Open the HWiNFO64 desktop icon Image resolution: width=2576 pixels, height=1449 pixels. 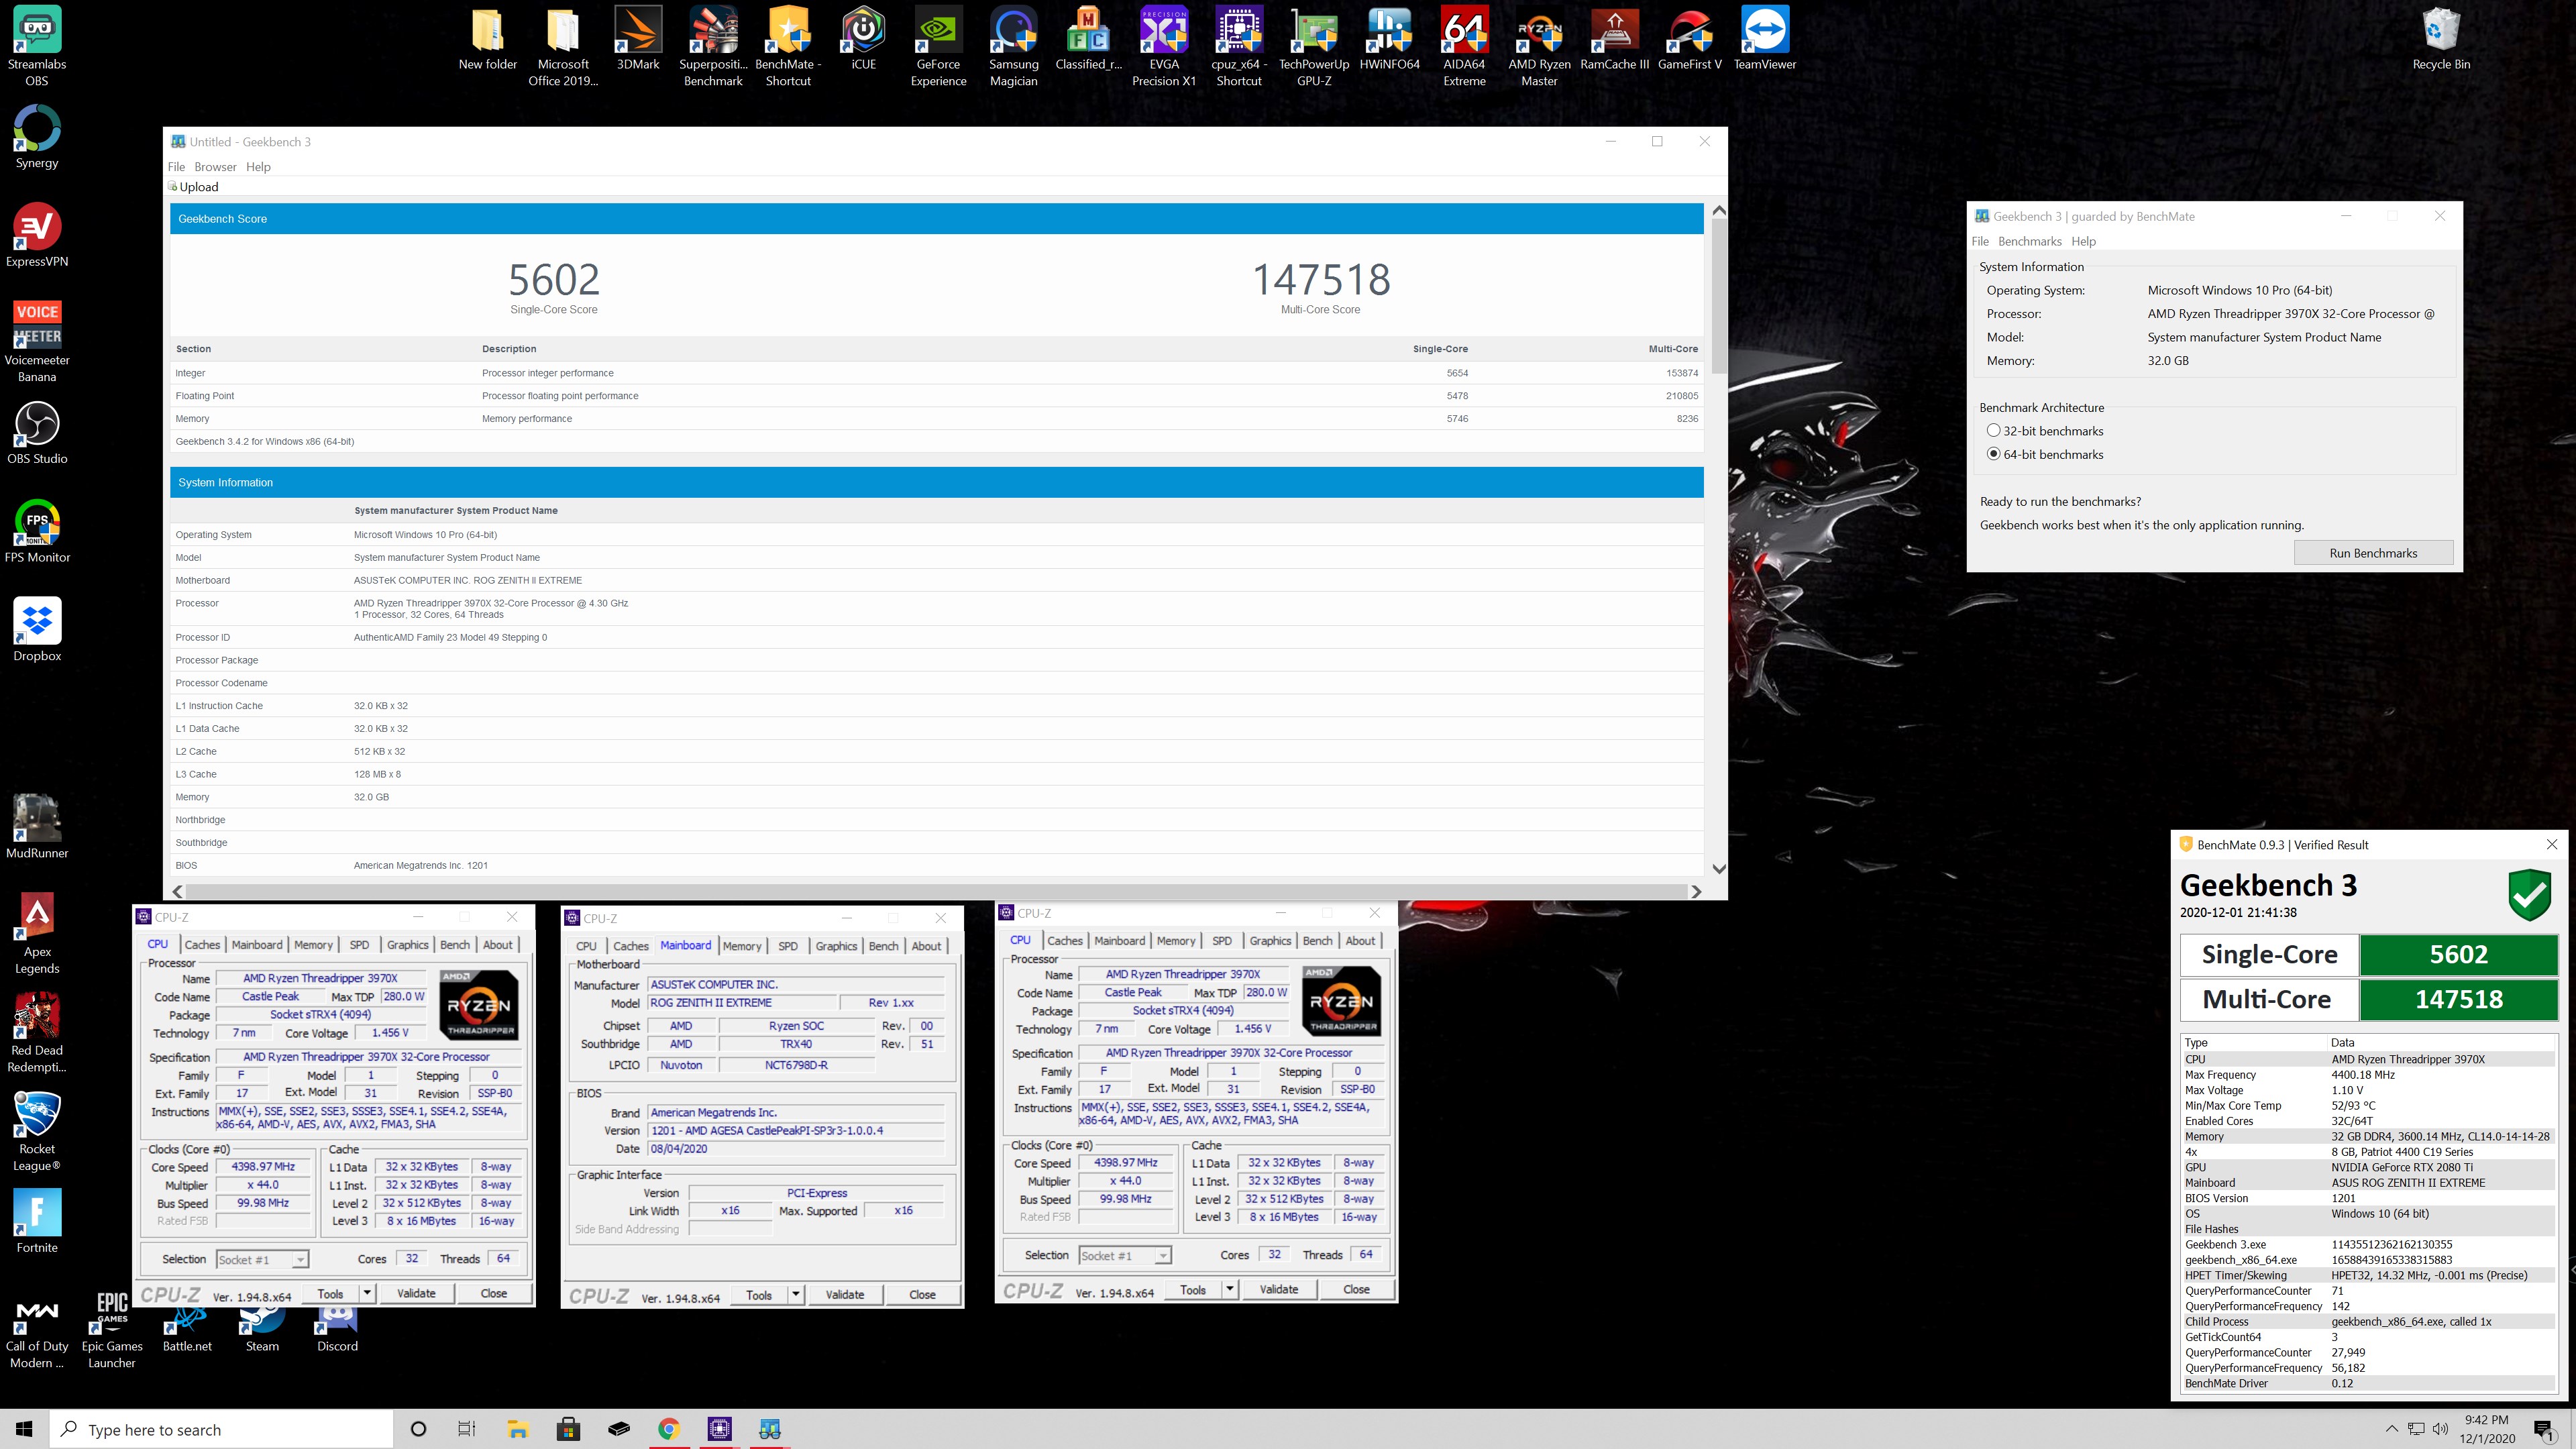(1389, 38)
